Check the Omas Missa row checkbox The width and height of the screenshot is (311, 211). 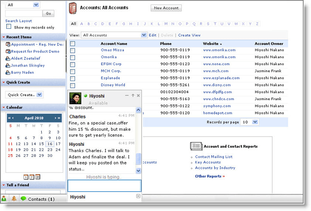[72, 51]
